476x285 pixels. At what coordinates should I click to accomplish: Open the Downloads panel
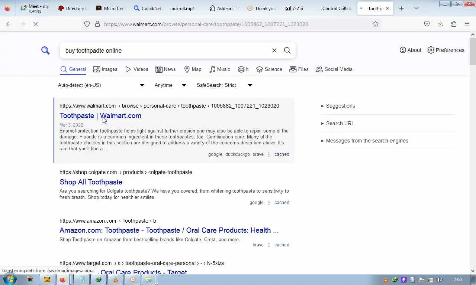[x=440, y=24]
